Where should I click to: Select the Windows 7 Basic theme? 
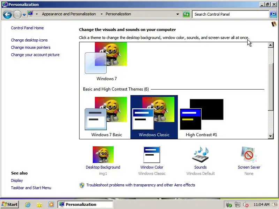coord(106,117)
